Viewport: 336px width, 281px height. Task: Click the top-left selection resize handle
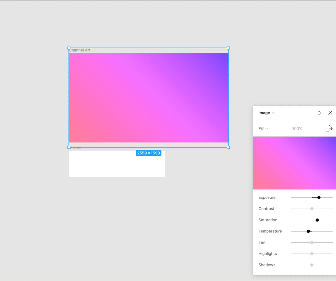[x=69, y=48]
